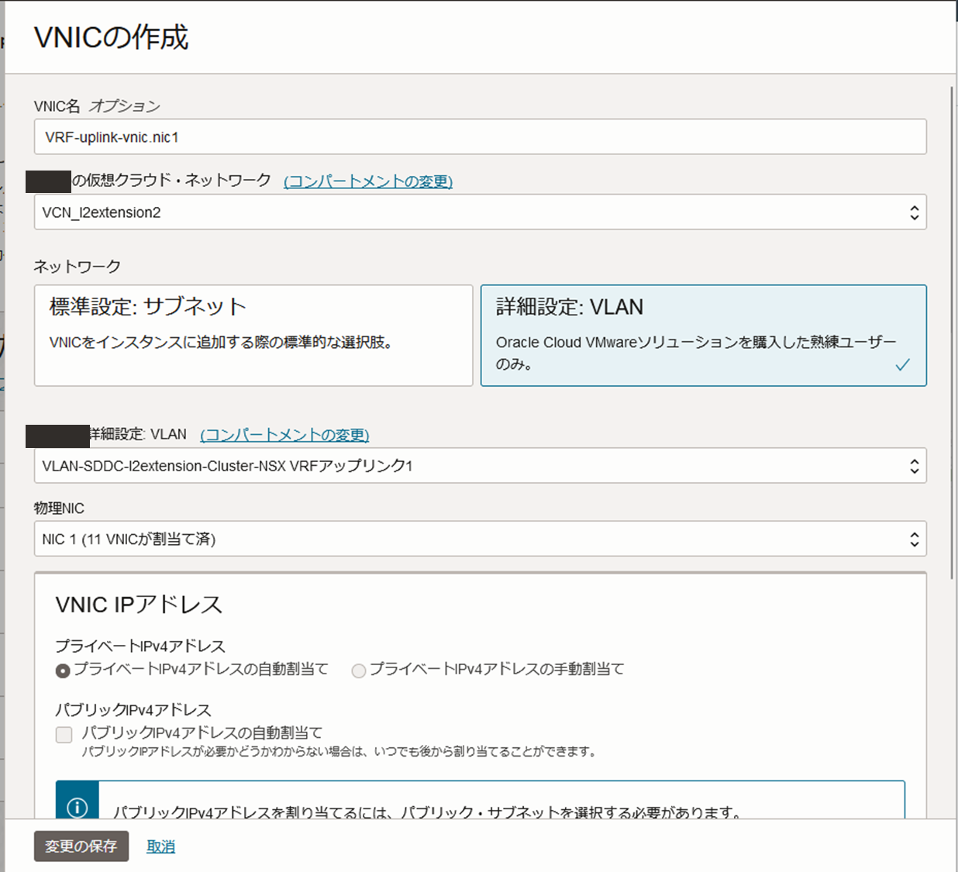
Task: Click the VNIC名 input field
Action: tap(480, 136)
